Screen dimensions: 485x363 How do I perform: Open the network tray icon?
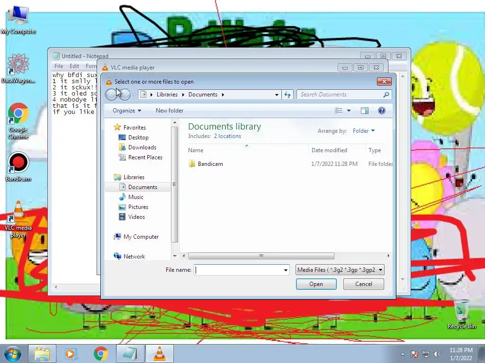click(x=426, y=354)
